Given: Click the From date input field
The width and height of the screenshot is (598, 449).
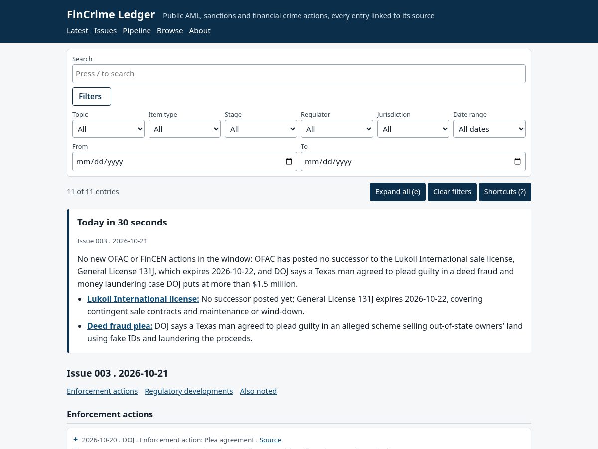Looking at the screenshot, I should tap(184, 161).
